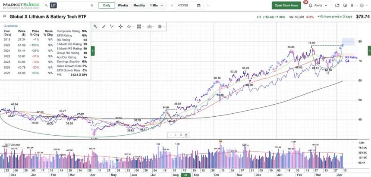Click the alerts bell icon
This screenshot has width=371, height=177.
tap(311, 5)
